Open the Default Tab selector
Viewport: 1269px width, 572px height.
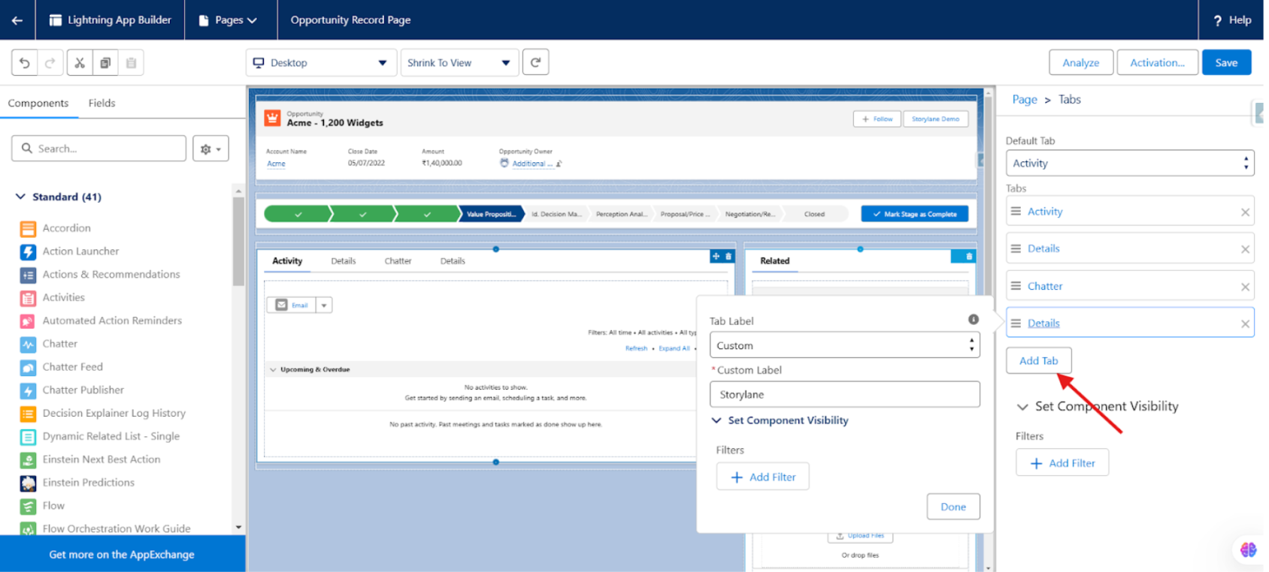point(1129,163)
